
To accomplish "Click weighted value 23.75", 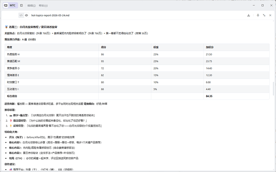I will pos(209,61).
